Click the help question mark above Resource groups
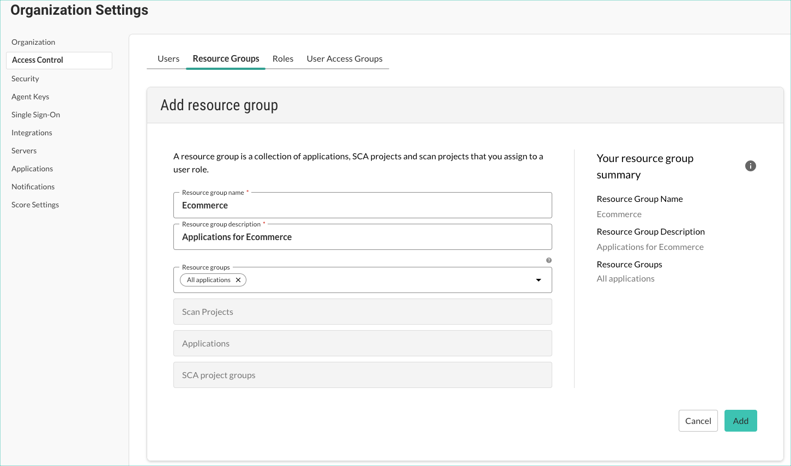This screenshot has height=466, width=791. tap(549, 260)
